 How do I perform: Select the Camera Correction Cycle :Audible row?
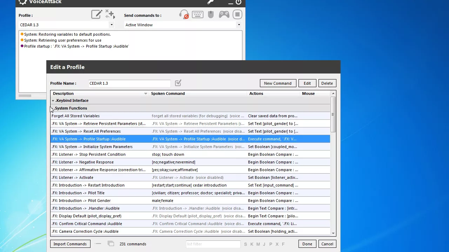(190, 231)
